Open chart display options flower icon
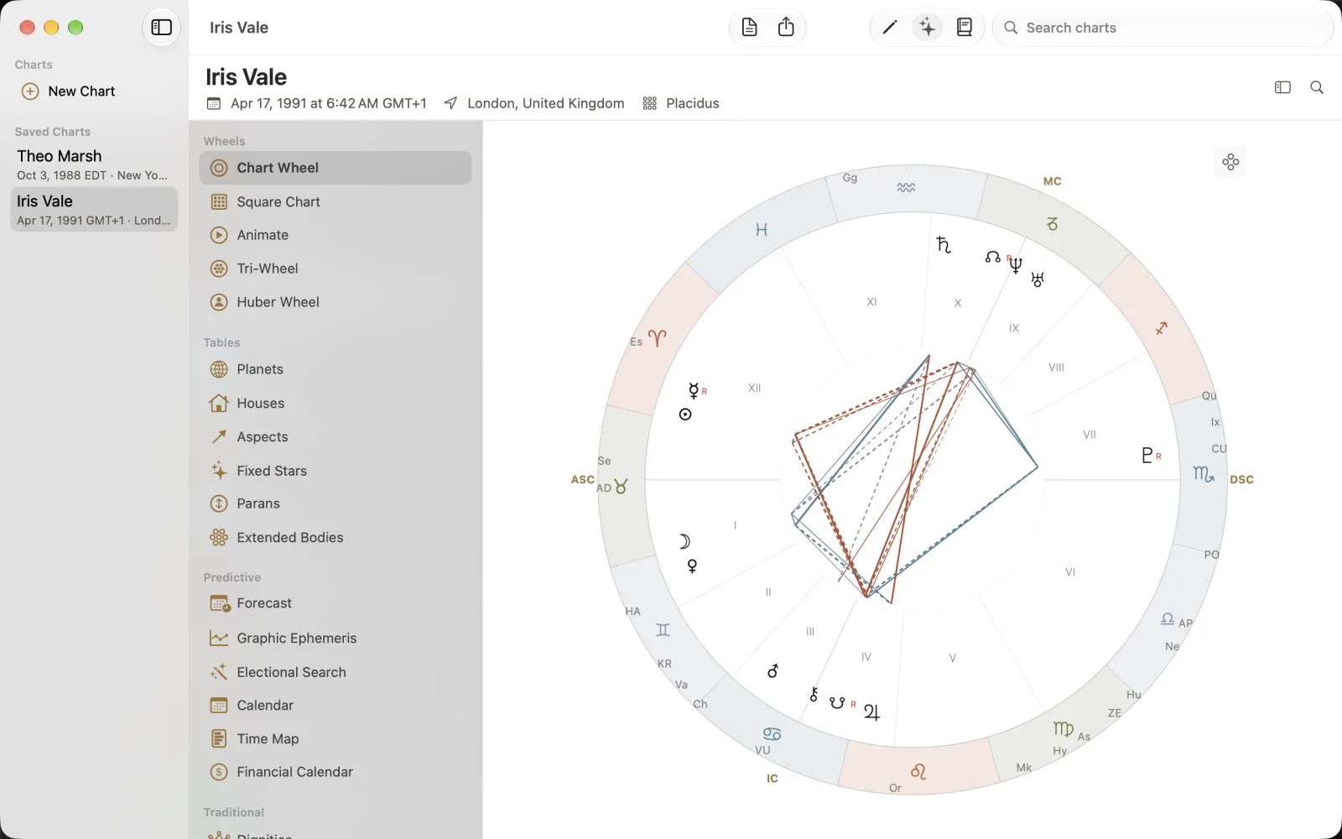 [1230, 162]
